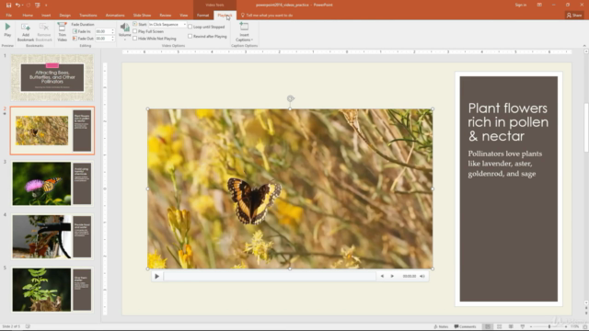Image resolution: width=589 pixels, height=331 pixels.
Task: Open Customize Quick Access Toolbar dropdown
Action: pos(46,6)
